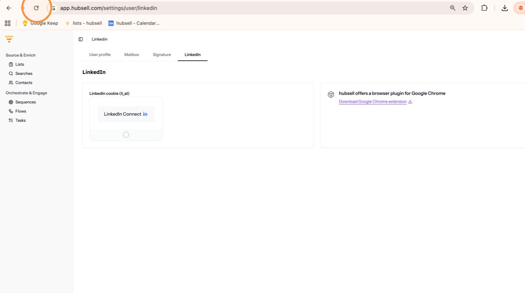
Task: Click the hubsell logo in the sidebar
Action: point(9,39)
